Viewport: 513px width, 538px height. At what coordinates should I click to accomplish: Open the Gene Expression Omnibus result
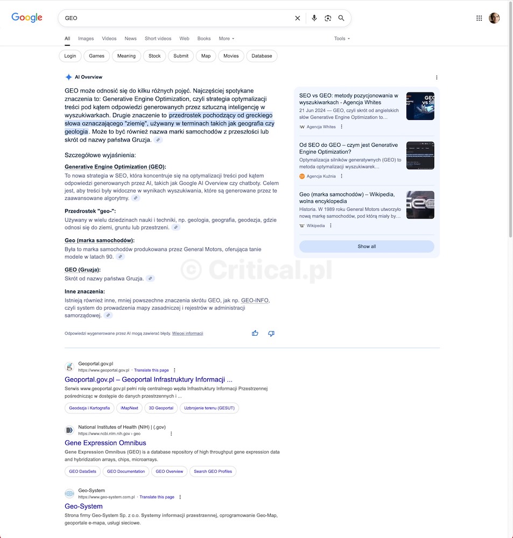click(106, 443)
